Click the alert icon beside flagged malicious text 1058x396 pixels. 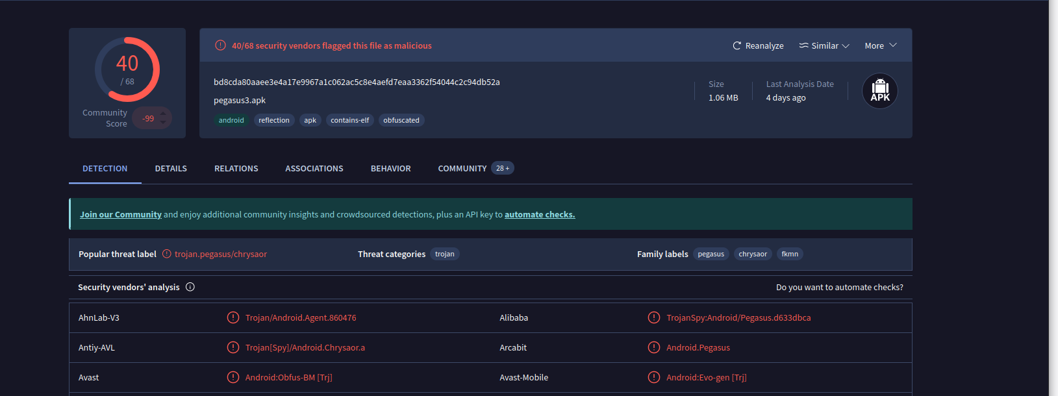(220, 45)
